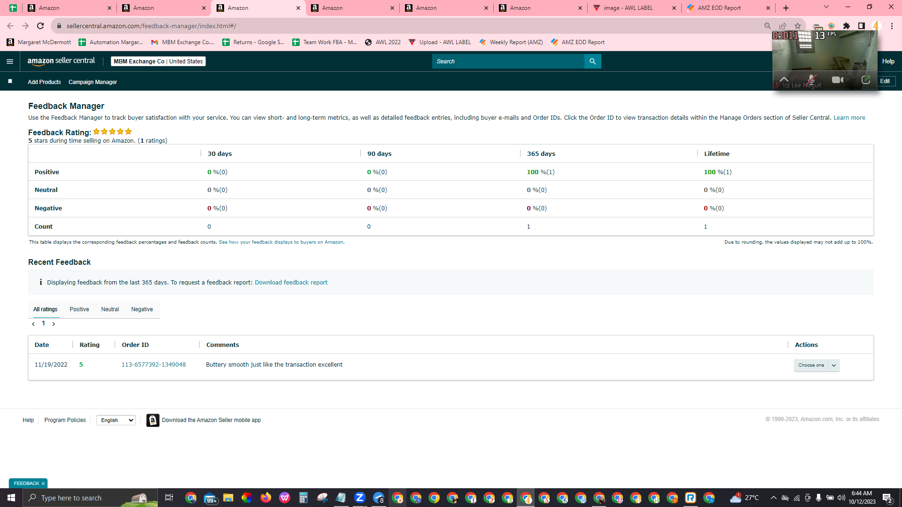
Task: Open the Zoom app in taskbar
Action: pos(360,498)
